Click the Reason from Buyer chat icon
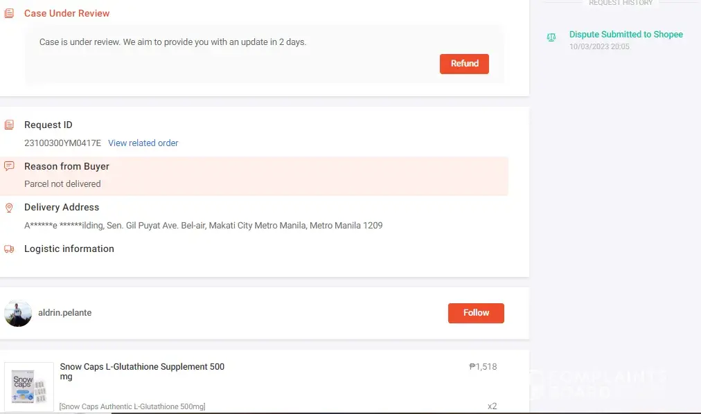This screenshot has height=414, width=701. point(9,166)
